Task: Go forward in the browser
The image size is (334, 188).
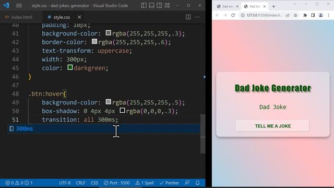Action: [x=225, y=15]
